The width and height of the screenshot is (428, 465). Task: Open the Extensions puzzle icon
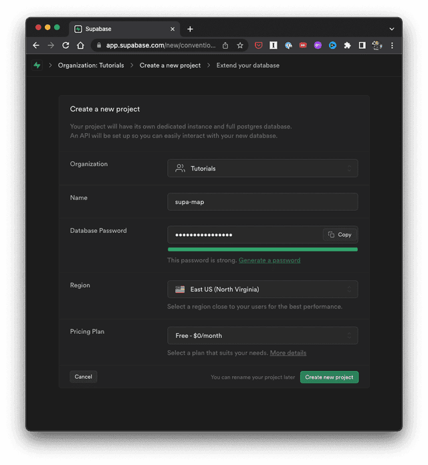pos(347,45)
